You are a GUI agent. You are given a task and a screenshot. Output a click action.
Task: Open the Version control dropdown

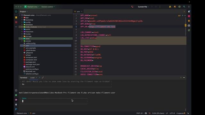pos(48,7)
